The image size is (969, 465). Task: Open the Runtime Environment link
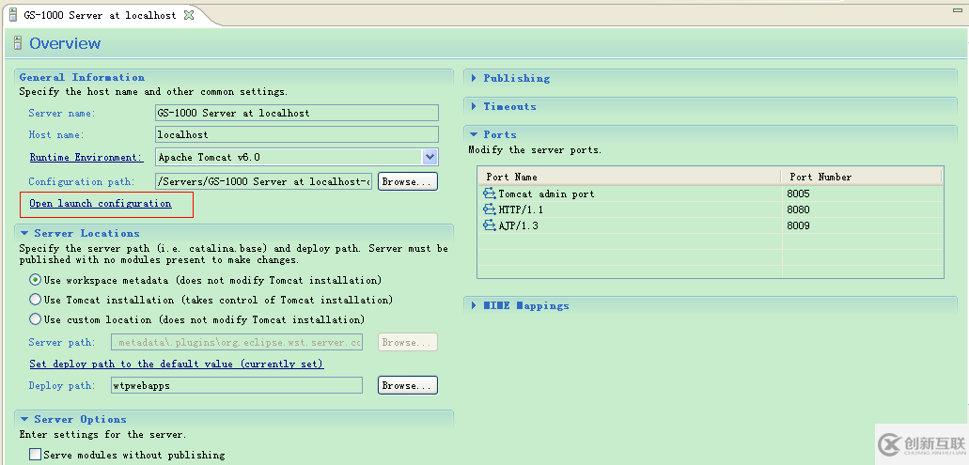coord(86,158)
